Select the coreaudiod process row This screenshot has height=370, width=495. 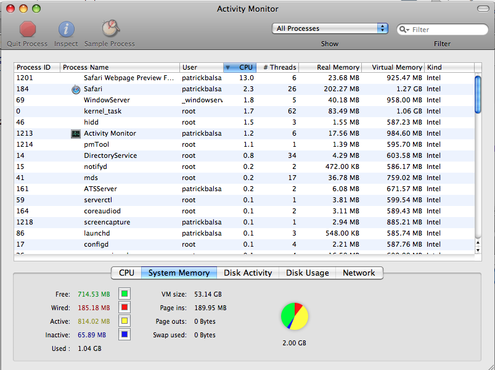tap(244, 211)
